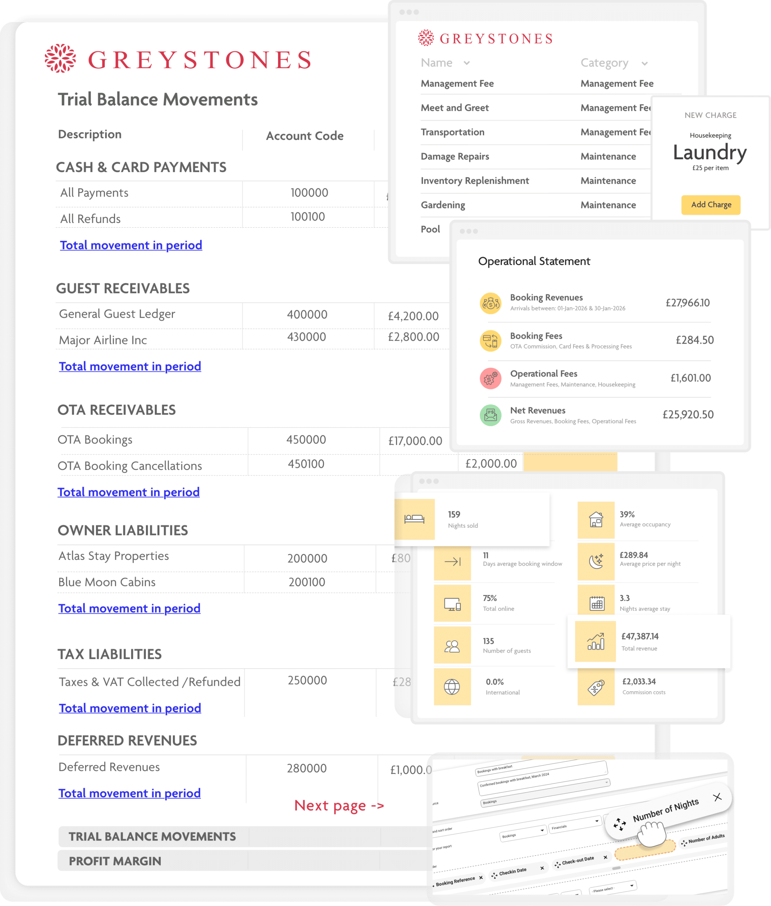Click the Account Code column header
Image resolution: width=771 pixels, height=906 pixels.
305,136
